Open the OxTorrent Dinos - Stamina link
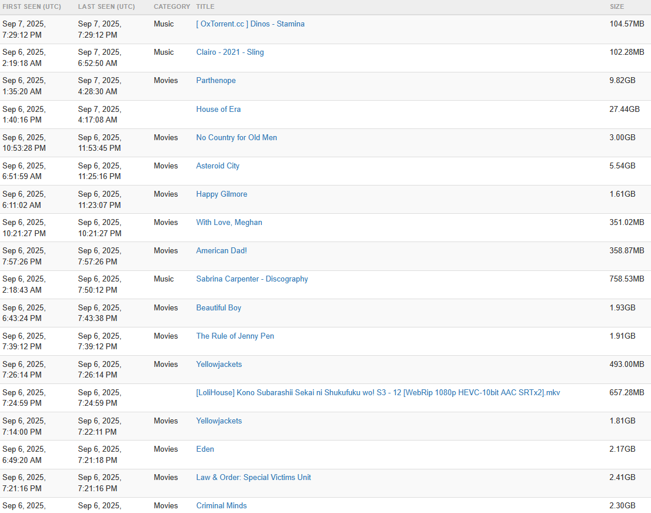The width and height of the screenshot is (651, 513). (250, 24)
